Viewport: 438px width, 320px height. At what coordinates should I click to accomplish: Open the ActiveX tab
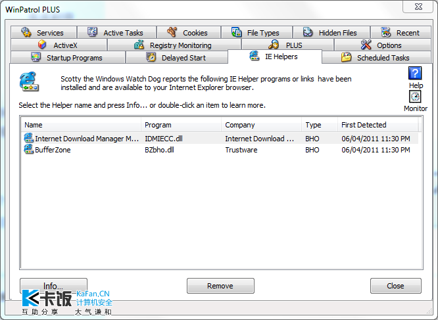(x=59, y=45)
